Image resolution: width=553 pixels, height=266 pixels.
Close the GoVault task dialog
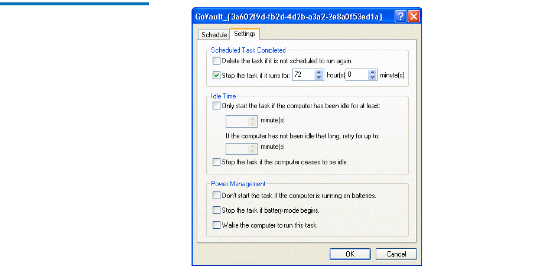coord(414,17)
